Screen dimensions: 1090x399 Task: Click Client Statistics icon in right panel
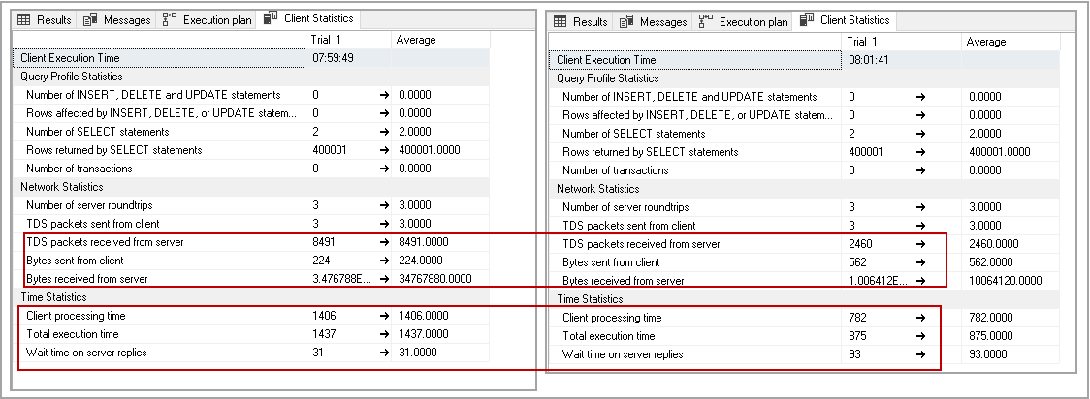[807, 20]
